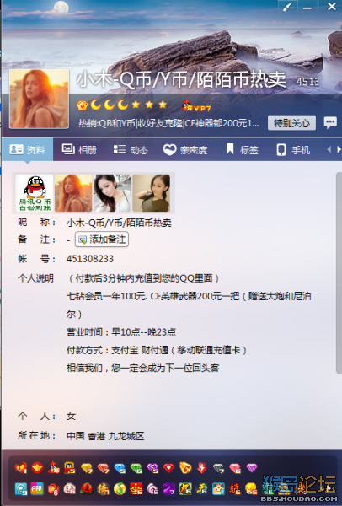Image resolution: width=342 pixels, height=506 pixels.
Task: Open the 资料 profile tab
Action: [x=28, y=149]
